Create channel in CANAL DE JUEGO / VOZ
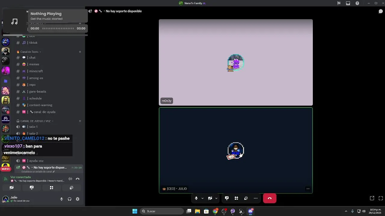 click(80, 121)
